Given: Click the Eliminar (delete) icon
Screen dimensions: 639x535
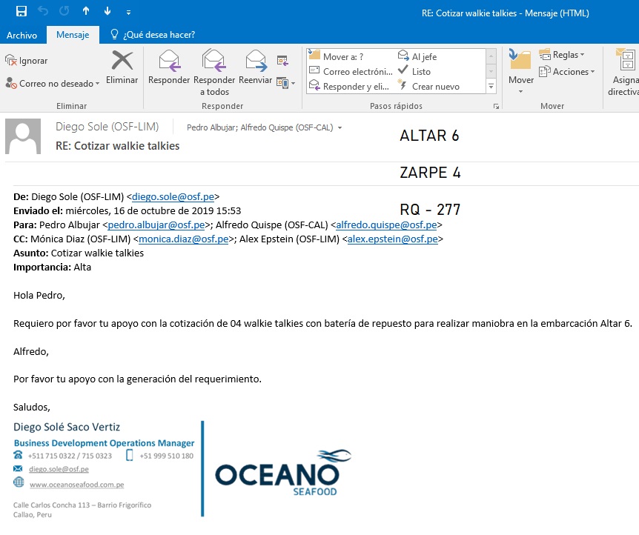Looking at the screenshot, I should click(122, 62).
